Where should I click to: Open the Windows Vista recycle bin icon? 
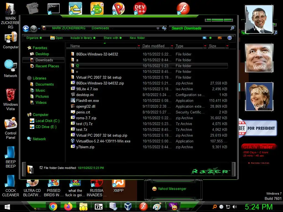(x=11, y=99)
